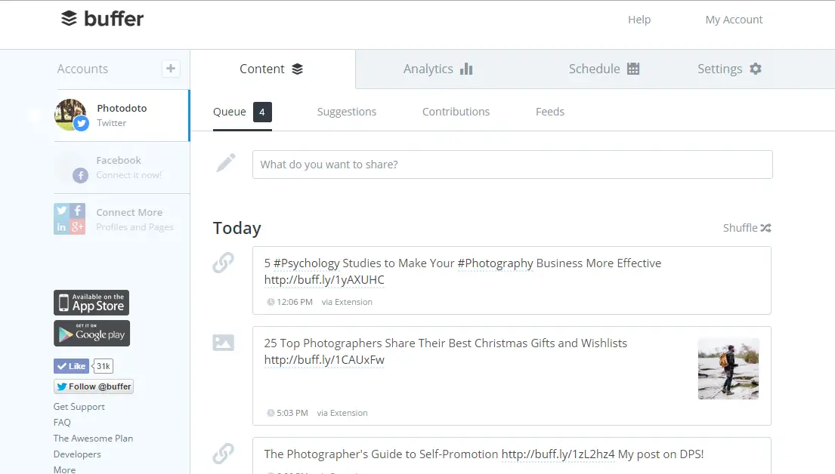
Task: Click the Facebook Like button
Action: 71,366
